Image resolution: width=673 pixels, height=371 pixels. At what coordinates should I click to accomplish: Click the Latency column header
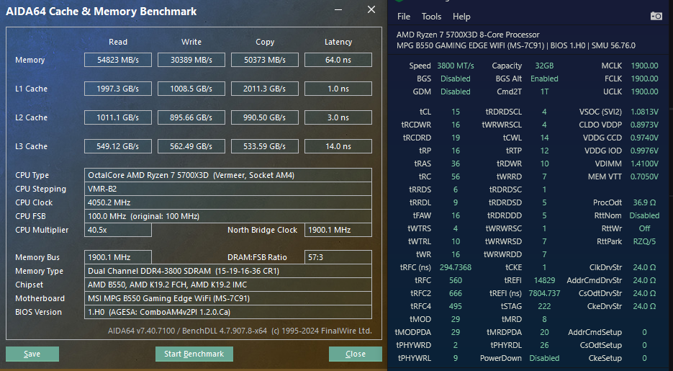(x=338, y=42)
